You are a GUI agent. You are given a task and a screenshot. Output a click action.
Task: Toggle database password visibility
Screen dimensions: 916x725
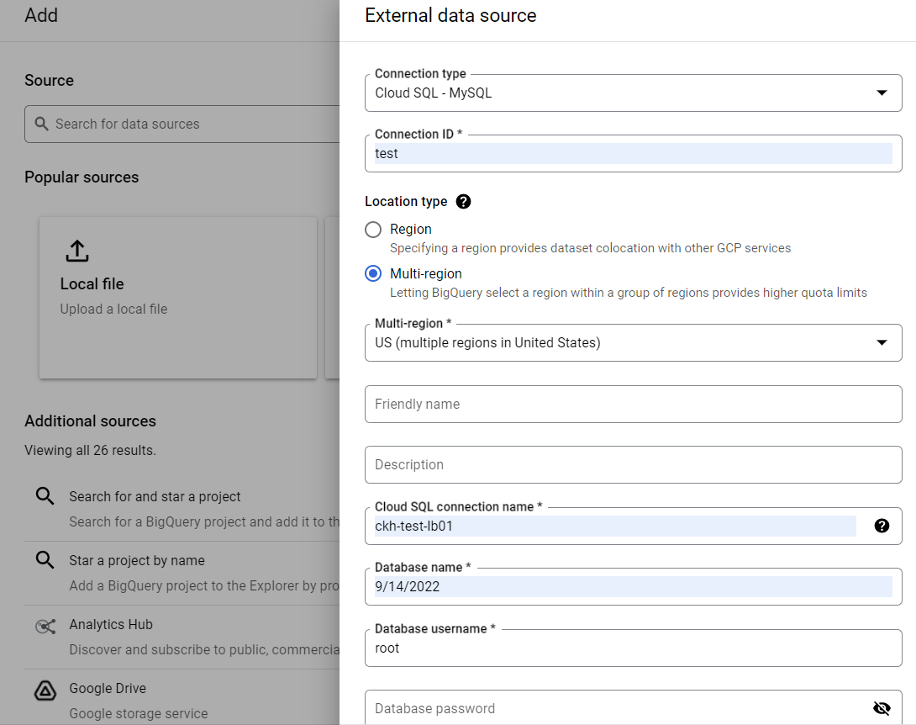click(x=882, y=708)
